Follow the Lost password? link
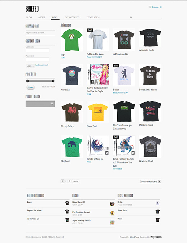 pyautogui.click(x=42, y=65)
